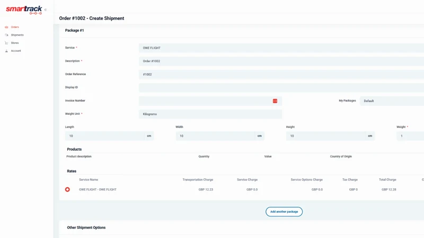Click the Service field label
This screenshot has height=238, width=424.
[70, 48]
